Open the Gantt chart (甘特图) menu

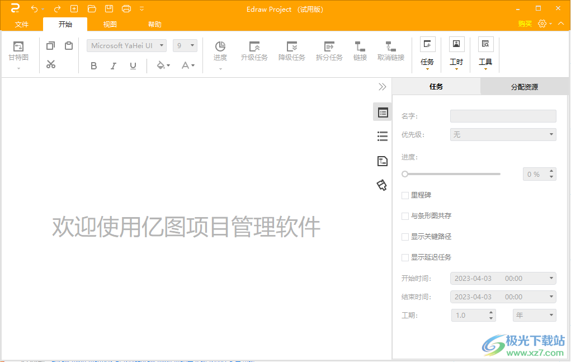[x=18, y=55]
